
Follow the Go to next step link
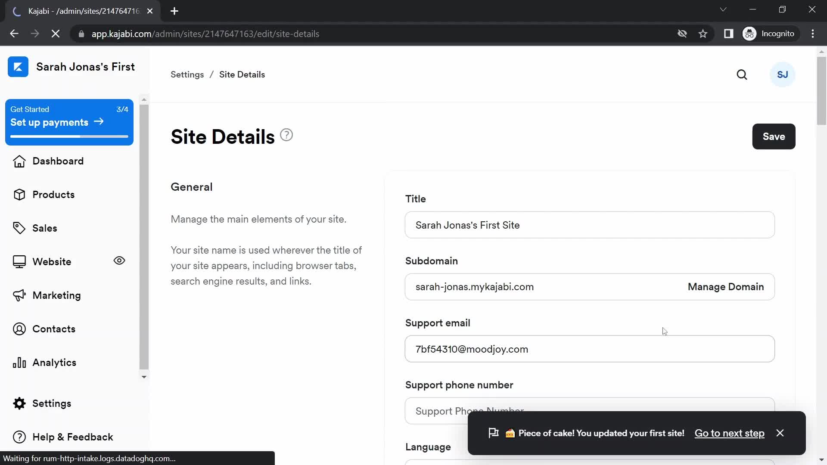click(x=729, y=433)
